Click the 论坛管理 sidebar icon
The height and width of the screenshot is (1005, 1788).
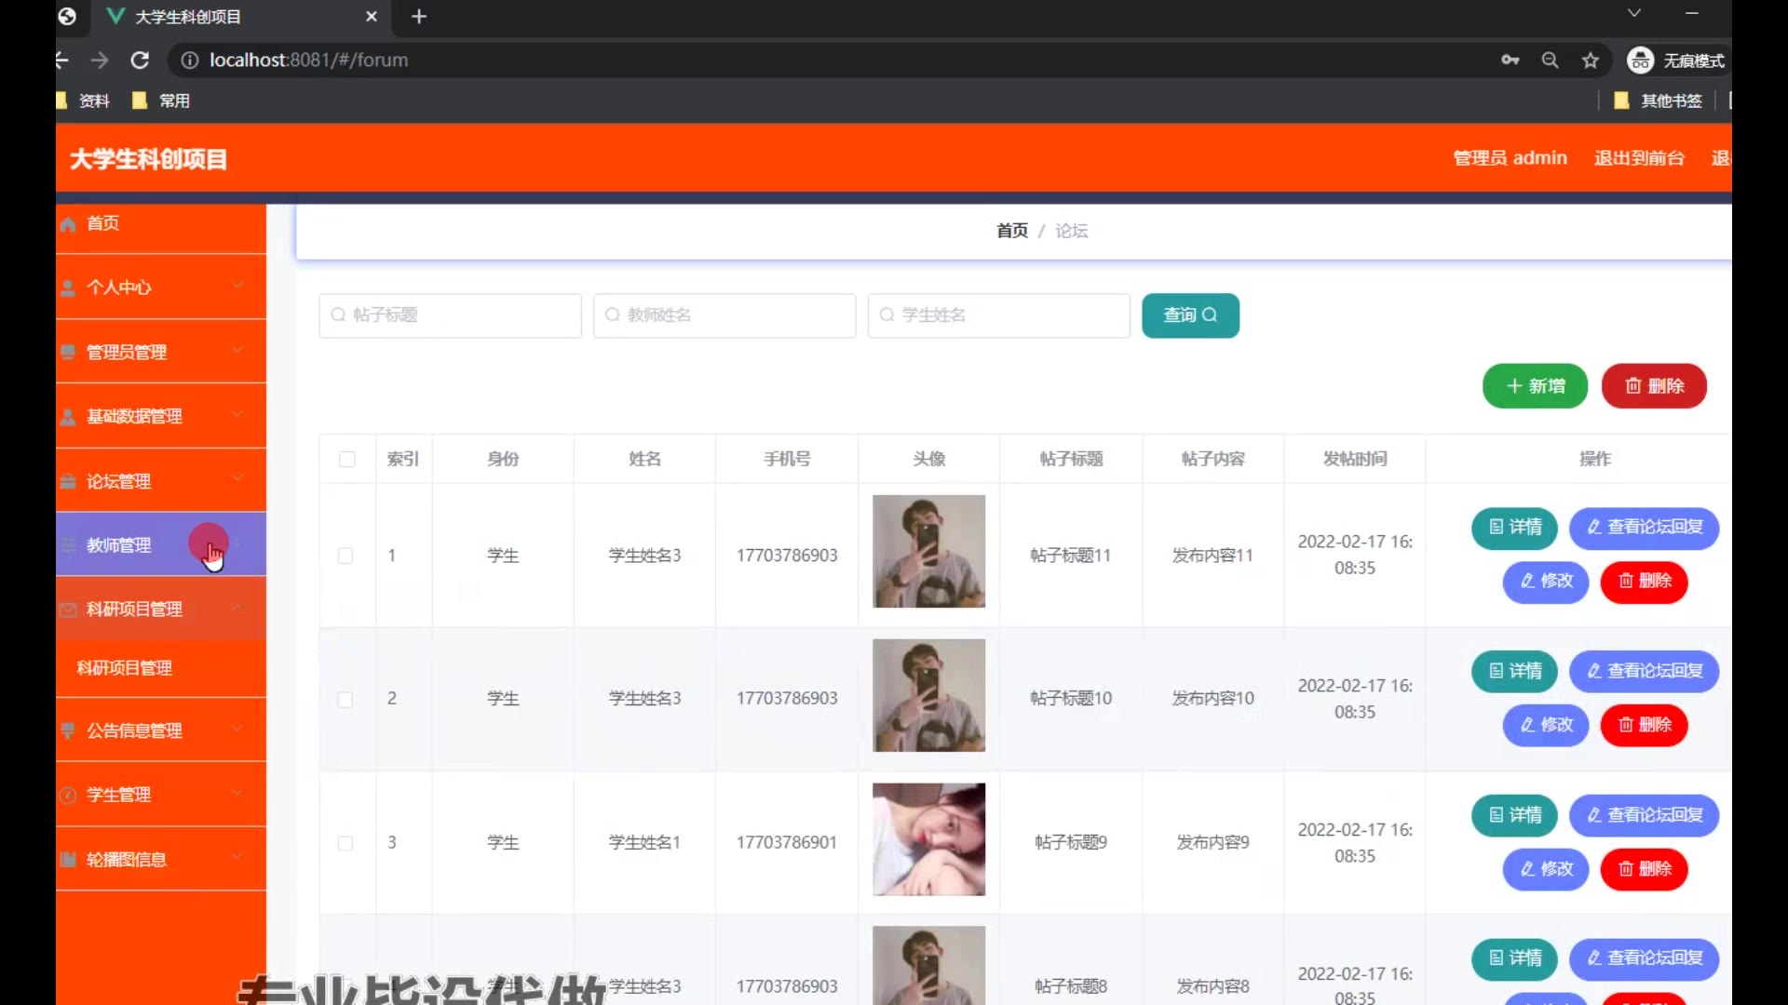click(68, 481)
